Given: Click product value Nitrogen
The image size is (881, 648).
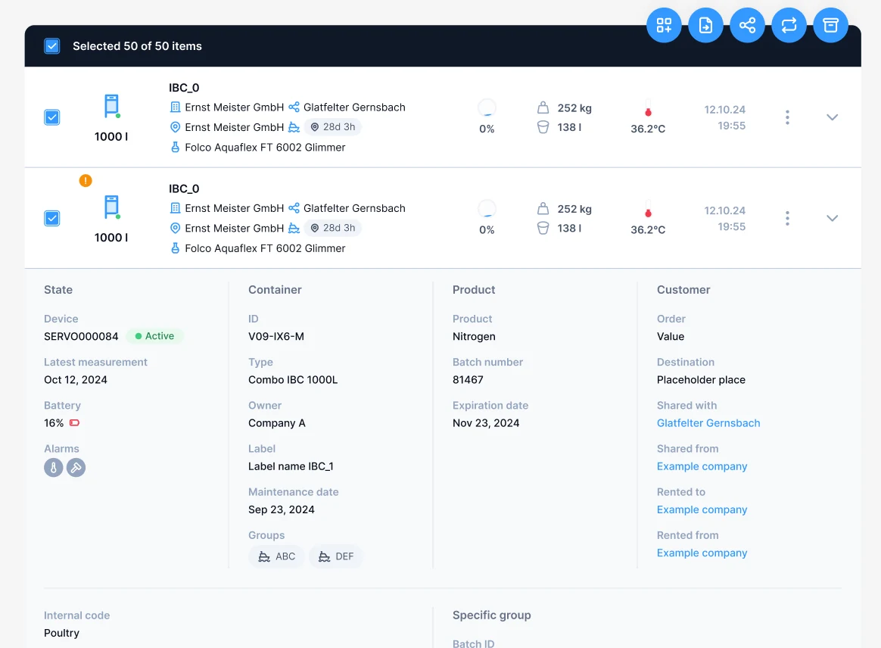Looking at the screenshot, I should click(x=474, y=337).
